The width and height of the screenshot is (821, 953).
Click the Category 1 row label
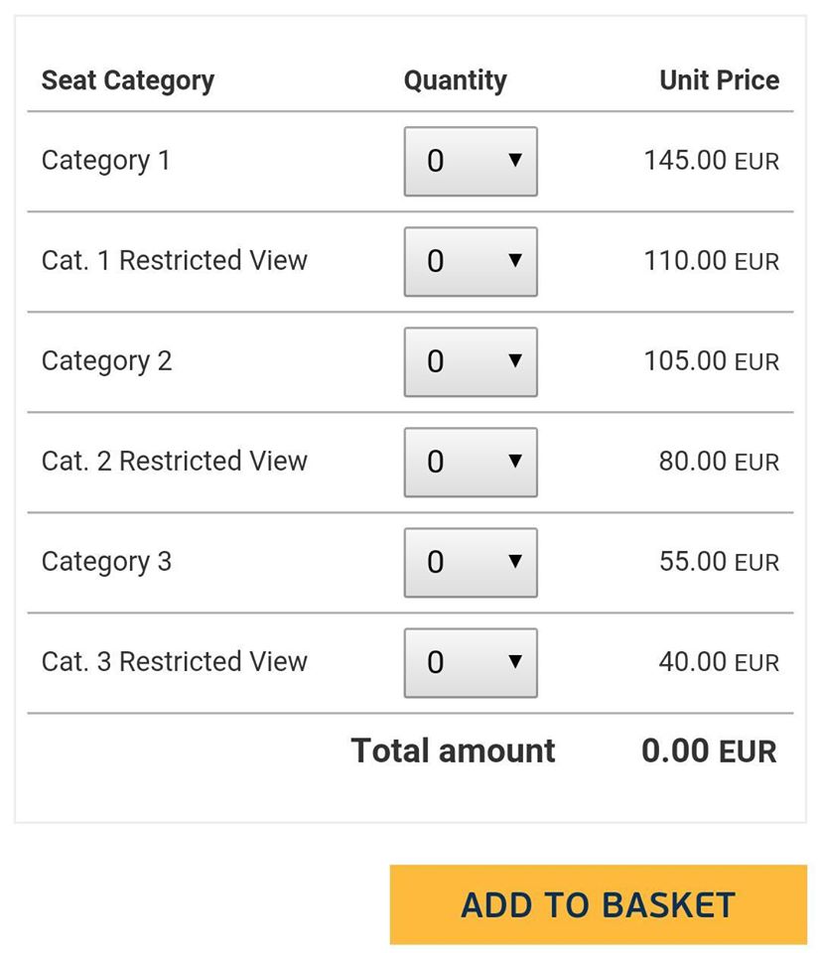106,161
